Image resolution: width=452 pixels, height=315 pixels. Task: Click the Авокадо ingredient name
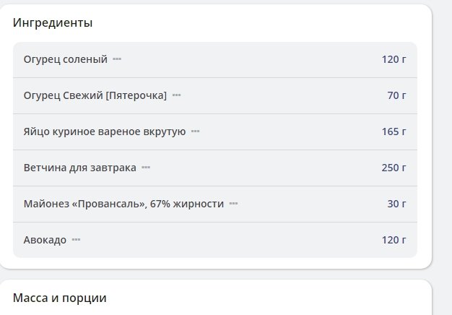[45, 240]
